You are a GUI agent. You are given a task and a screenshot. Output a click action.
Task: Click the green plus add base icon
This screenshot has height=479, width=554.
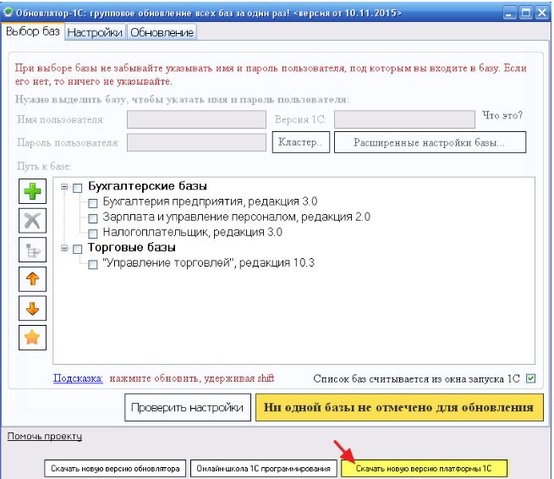[32, 191]
